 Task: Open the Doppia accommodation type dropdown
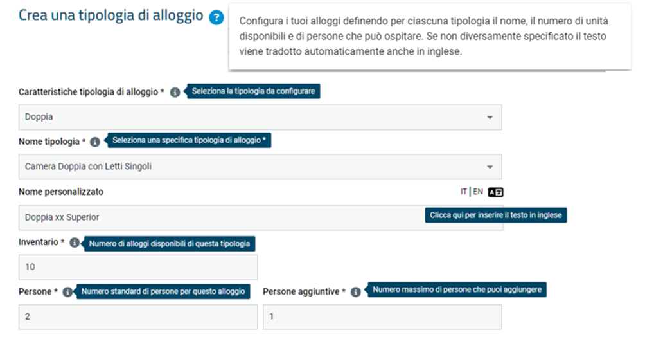260,117
